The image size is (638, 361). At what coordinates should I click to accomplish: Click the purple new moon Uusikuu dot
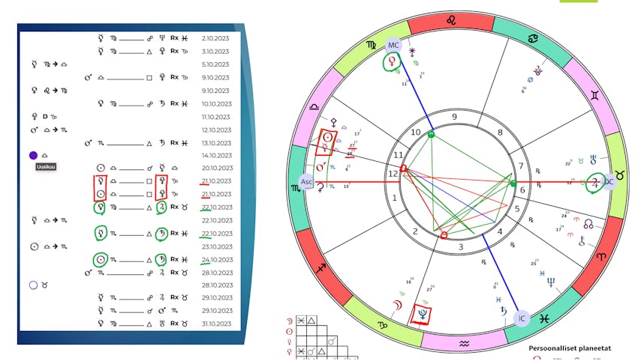pos(33,155)
